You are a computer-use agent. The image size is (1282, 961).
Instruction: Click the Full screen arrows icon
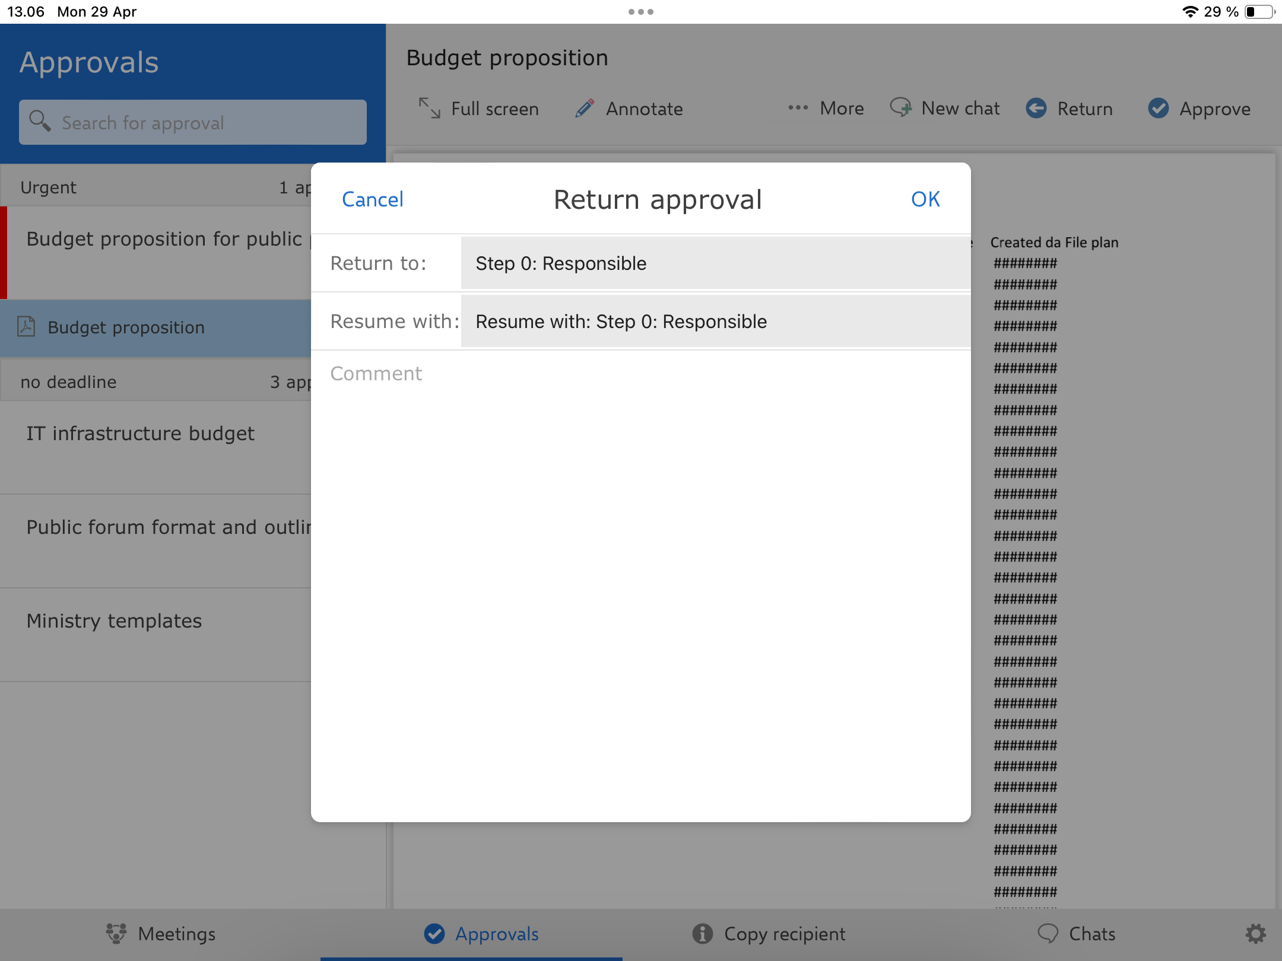(x=429, y=109)
